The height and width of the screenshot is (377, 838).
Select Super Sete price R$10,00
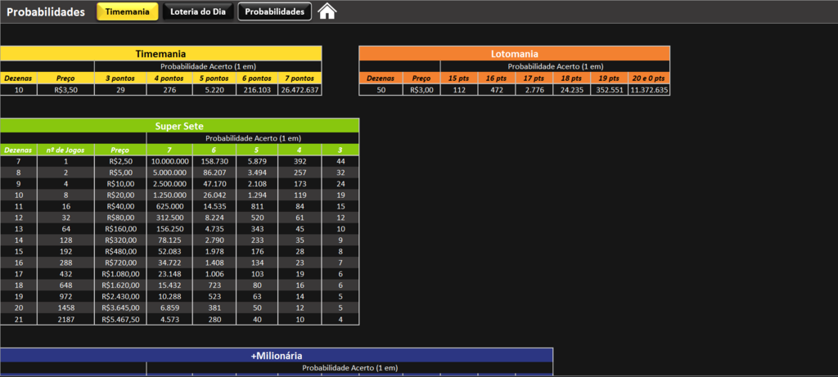click(x=120, y=184)
